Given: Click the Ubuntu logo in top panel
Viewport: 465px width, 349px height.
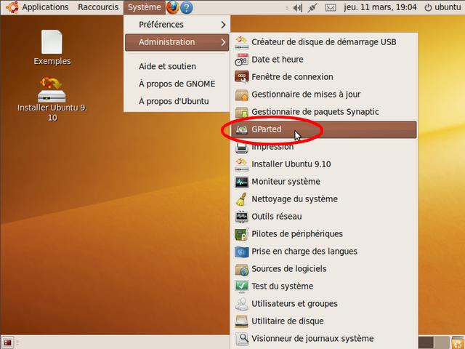Looking at the screenshot, I should (12, 7).
